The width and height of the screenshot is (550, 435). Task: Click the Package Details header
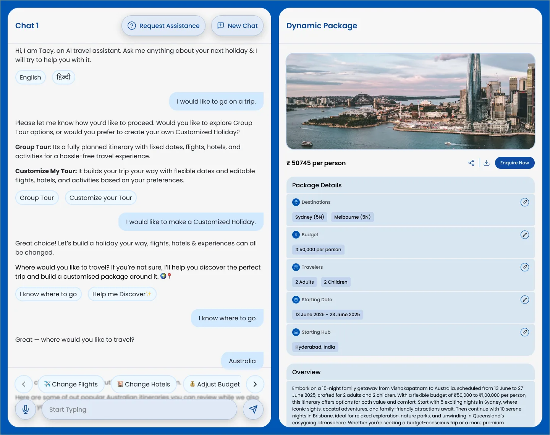(x=411, y=185)
